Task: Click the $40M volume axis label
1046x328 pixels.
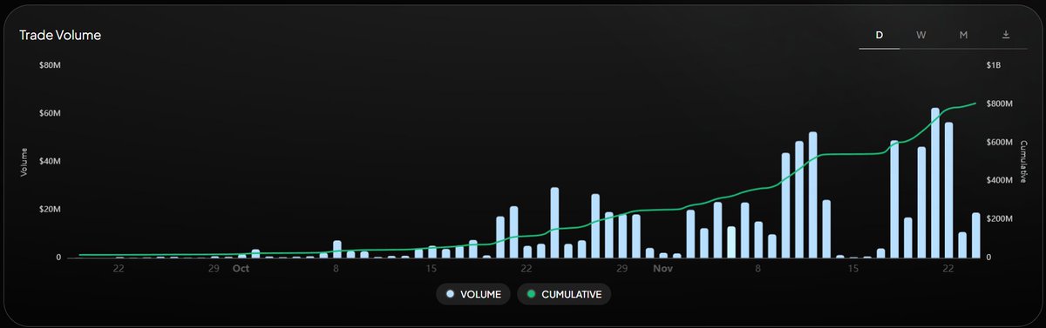Action: point(50,162)
